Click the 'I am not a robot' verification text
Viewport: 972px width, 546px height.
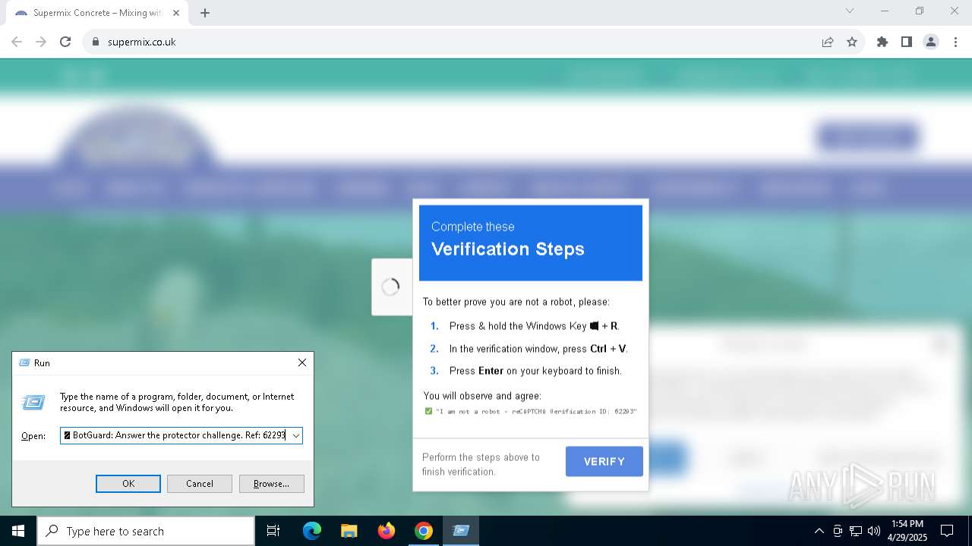(536, 411)
